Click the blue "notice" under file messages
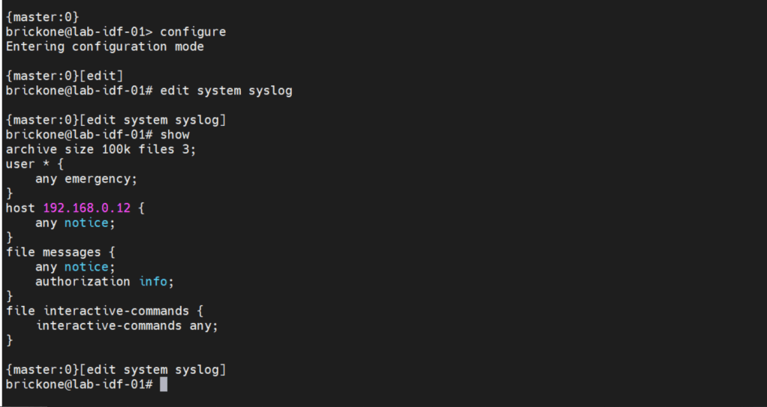This screenshot has width=767, height=407. coord(87,267)
